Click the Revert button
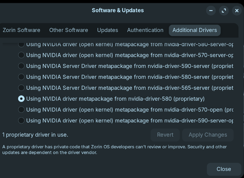 (x=165, y=135)
